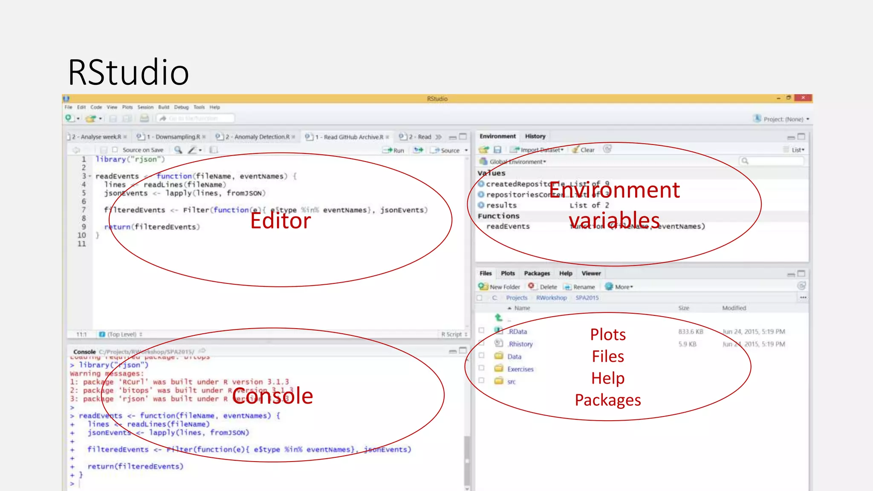
Task: Collapse the readEvents function fold arrow
Action: (x=90, y=176)
